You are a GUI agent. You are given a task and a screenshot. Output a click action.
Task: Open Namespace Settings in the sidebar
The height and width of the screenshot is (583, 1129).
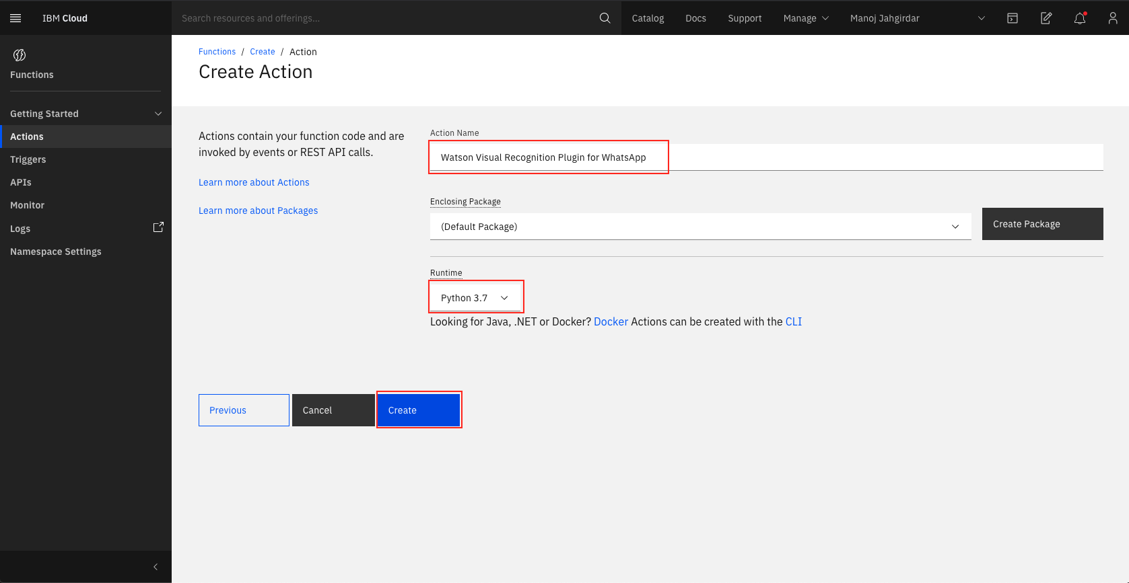85,251
